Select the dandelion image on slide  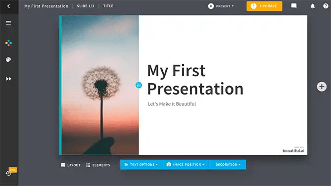coord(100,85)
